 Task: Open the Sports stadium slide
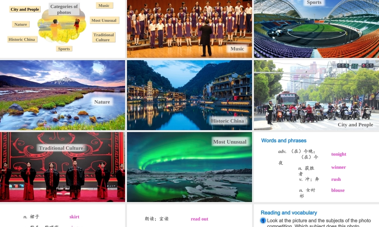pos(316,29)
